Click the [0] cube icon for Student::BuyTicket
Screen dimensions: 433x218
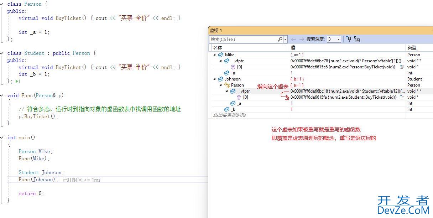click(239, 97)
